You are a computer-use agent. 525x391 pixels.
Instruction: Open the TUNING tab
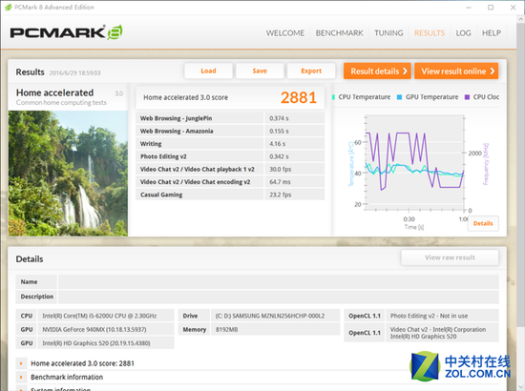coord(388,33)
